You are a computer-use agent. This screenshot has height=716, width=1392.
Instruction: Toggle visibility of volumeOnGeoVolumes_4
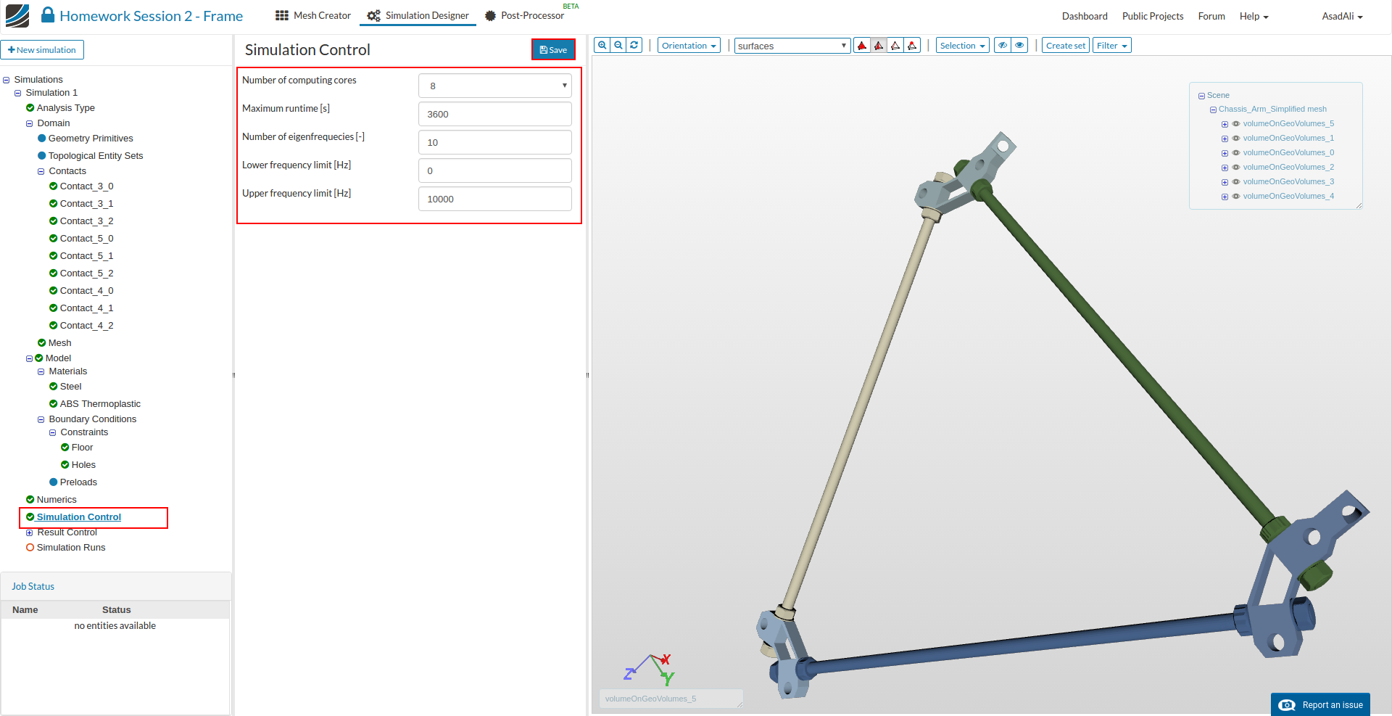pyautogui.click(x=1236, y=197)
